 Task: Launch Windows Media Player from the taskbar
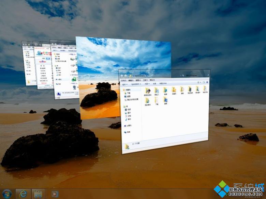(x=55, y=194)
